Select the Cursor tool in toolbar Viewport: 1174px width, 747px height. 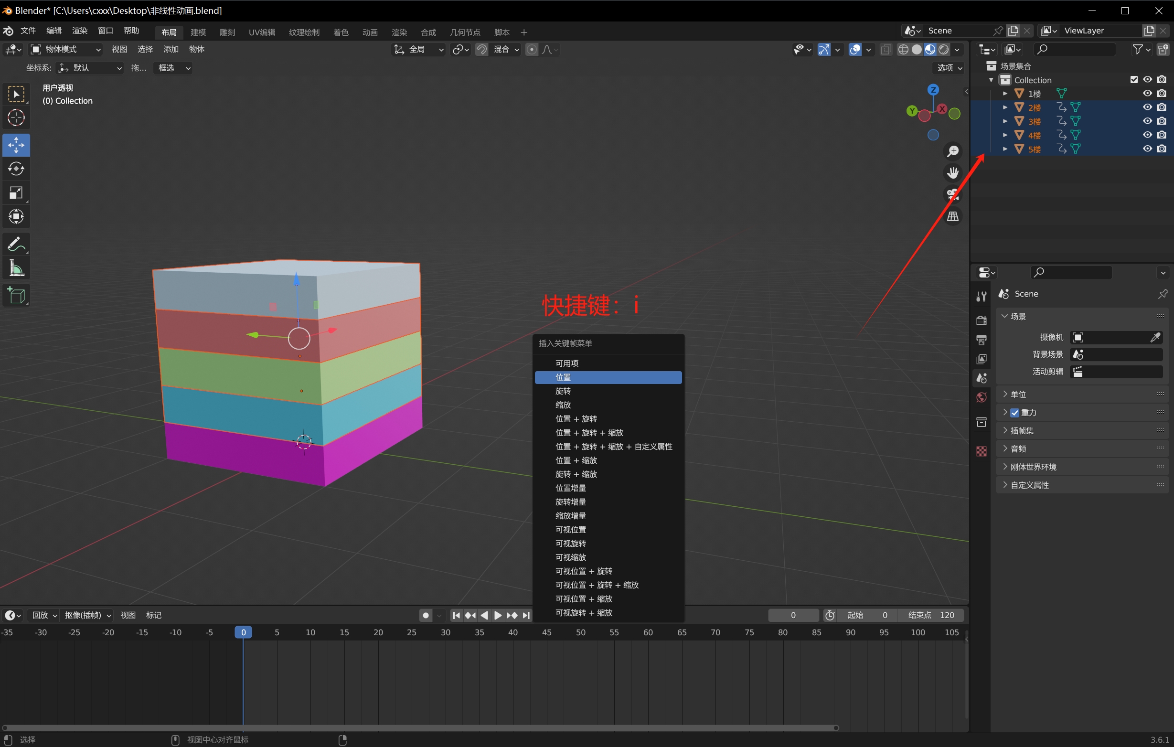[16, 117]
